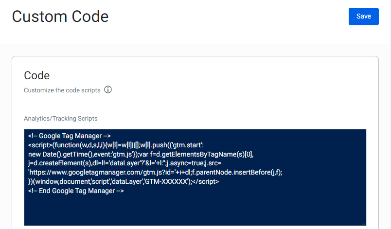Screen dimensions: 391x229
Task: Click the empty area below the code text
Action: (x=195, y=211)
